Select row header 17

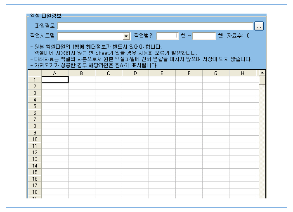(35, 185)
